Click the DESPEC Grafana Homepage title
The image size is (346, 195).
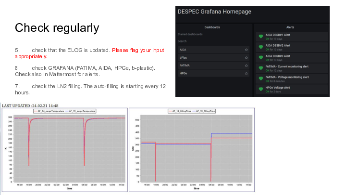[x=214, y=12]
